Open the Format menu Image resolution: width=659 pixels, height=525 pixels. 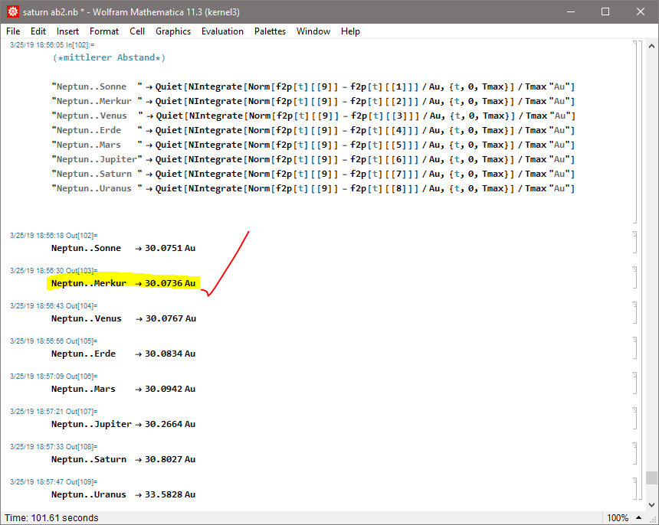(x=104, y=31)
